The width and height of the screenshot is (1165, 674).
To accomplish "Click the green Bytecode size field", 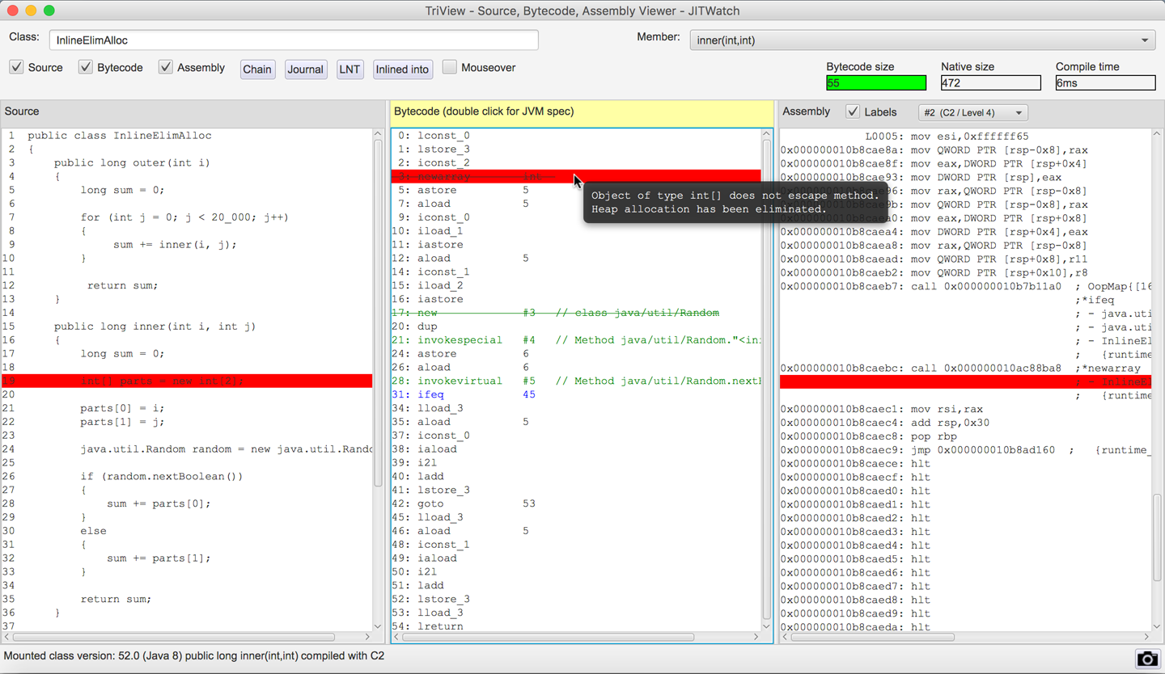I will (x=876, y=82).
